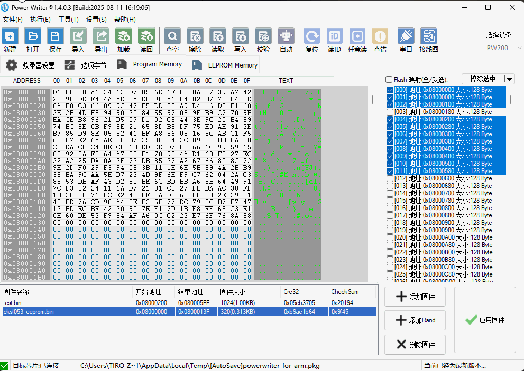524x371 pixels.
Task: Click the 应用固件 button
Action: click(484, 320)
